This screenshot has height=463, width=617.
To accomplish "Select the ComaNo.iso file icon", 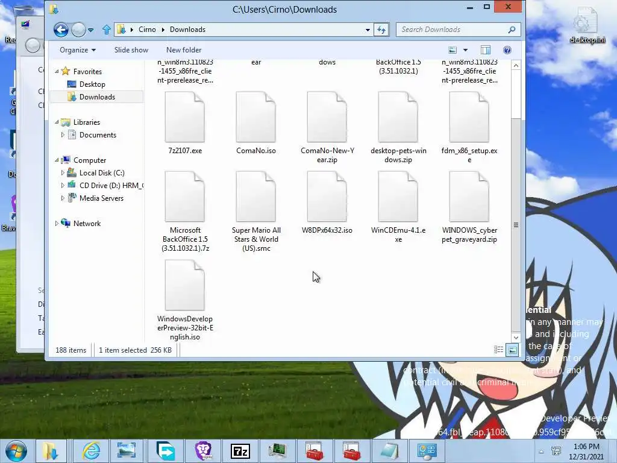I will coord(255,117).
